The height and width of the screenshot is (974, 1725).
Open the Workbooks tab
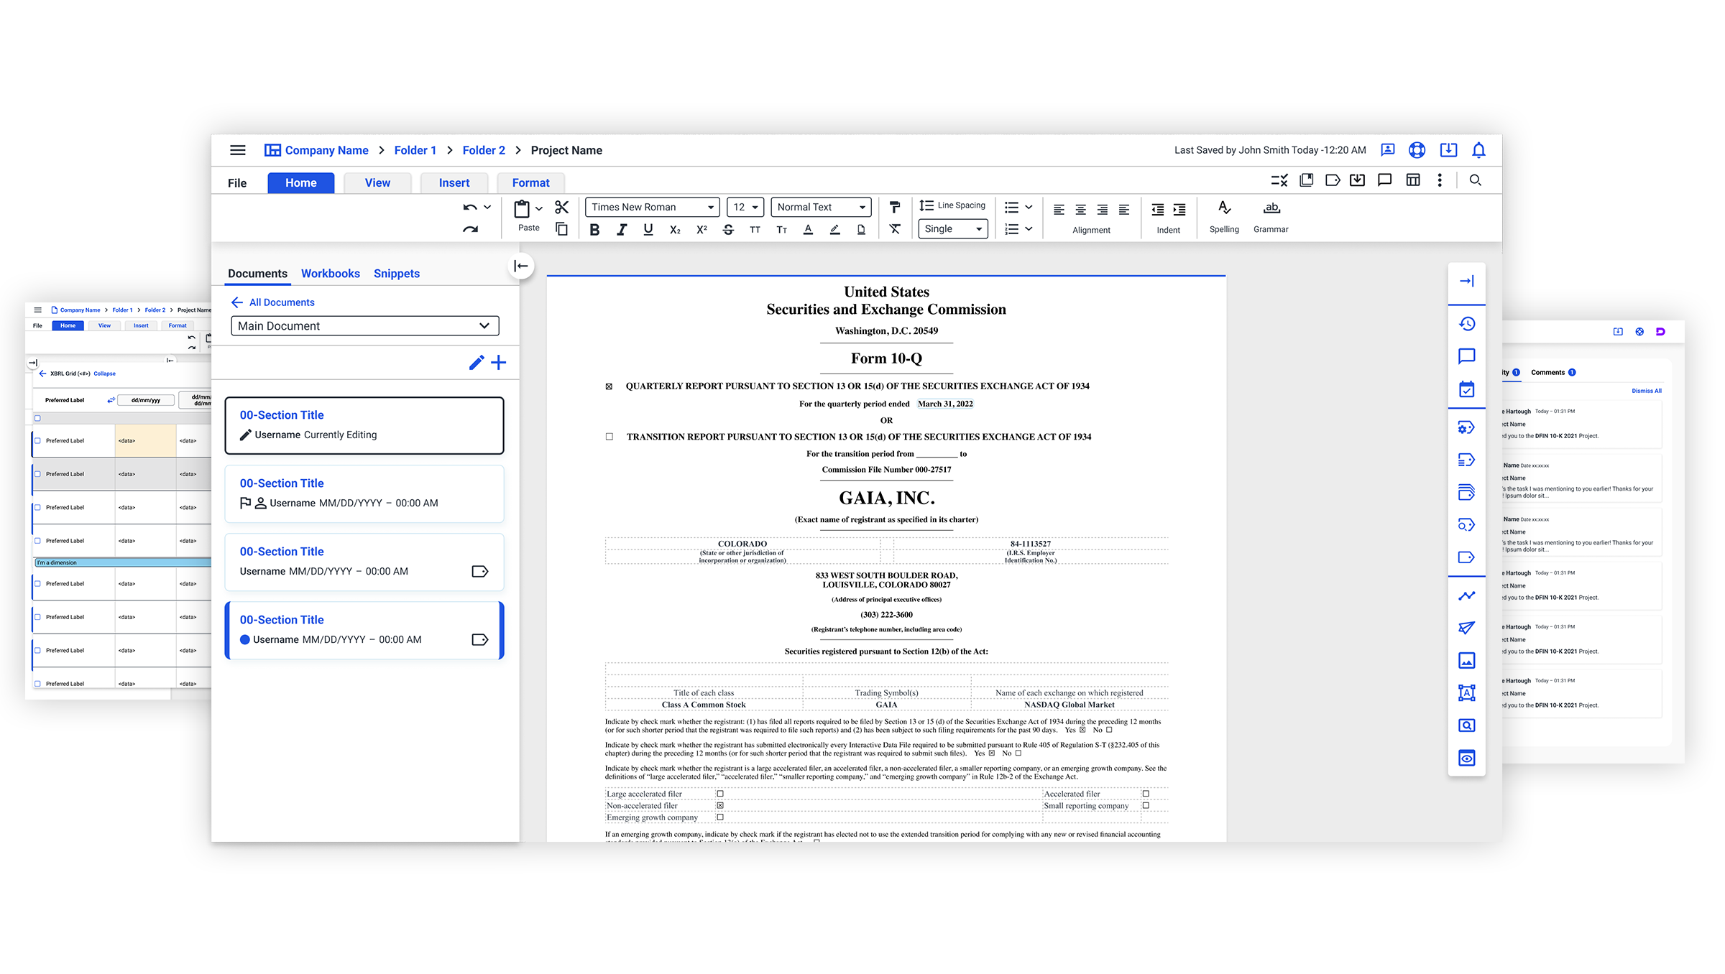[330, 274]
